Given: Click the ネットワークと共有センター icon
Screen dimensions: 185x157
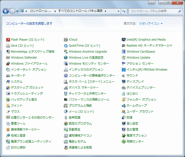Looking at the screenshot, I should (66, 93).
